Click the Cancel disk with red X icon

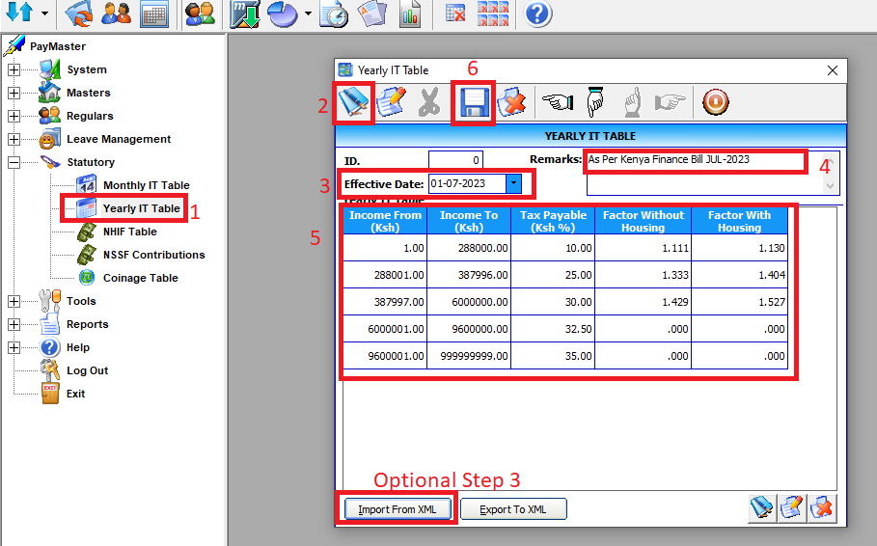(x=513, y=102)
